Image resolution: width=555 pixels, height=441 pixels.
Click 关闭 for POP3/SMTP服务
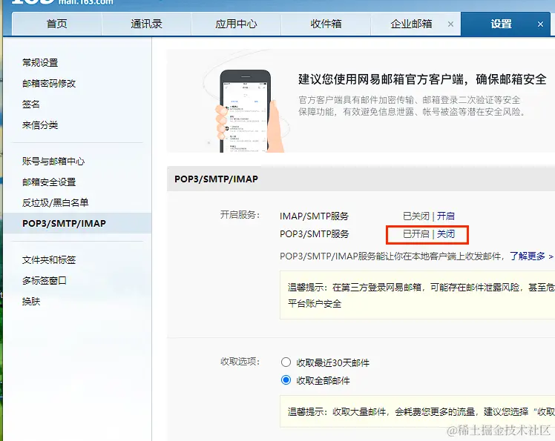click(446, 233)
